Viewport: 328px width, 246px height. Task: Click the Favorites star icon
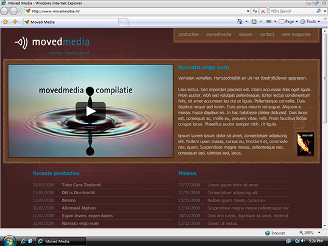tap(5, 21)
